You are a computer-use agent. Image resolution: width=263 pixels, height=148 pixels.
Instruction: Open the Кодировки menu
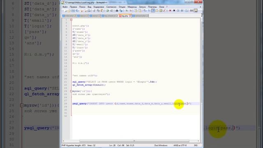click(99, 7)
